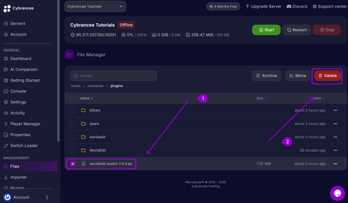Image resolution: width=348 pixels, height=203 pixels.
Task: Go to the container breadcrumb
Action: [95, 86]
